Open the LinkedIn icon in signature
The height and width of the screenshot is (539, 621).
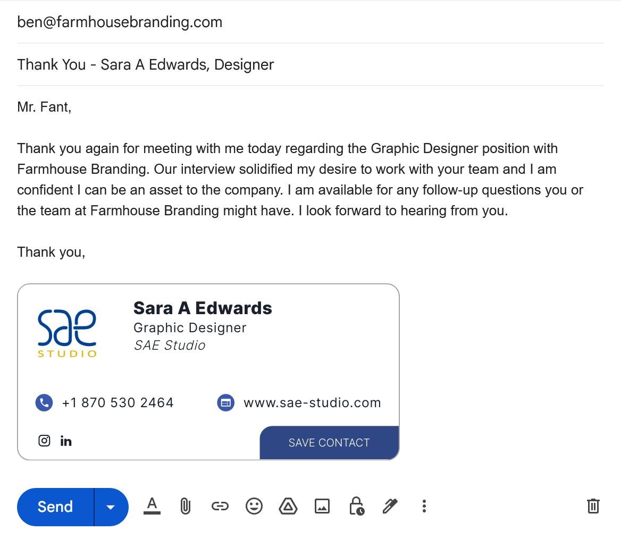pyautogui.click(x=66, y=441)
